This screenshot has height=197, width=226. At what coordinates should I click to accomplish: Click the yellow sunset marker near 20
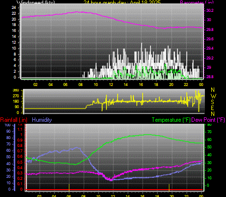pyautogui.click(x=169, y=188)
